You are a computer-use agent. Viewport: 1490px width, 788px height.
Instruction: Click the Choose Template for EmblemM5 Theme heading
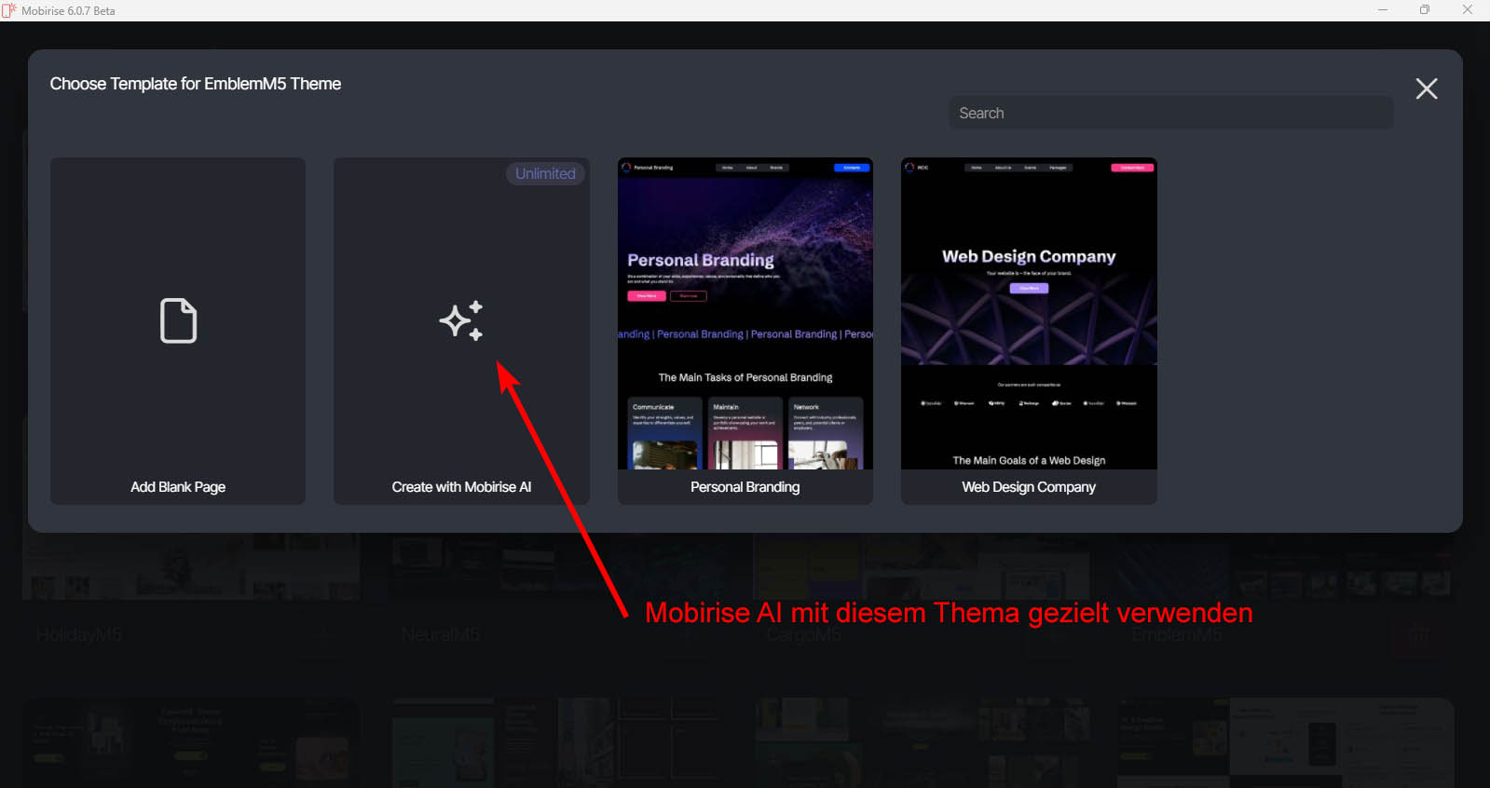(x=196, y=84)
